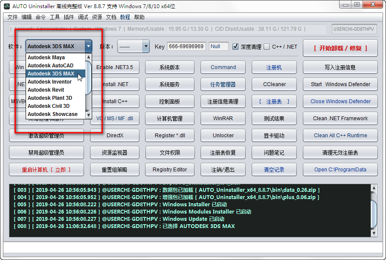386x260 pixels.
Task: Click the AUTO Uninstaller title bar icon
Action: pyautogui.click(x=7, y=6)
